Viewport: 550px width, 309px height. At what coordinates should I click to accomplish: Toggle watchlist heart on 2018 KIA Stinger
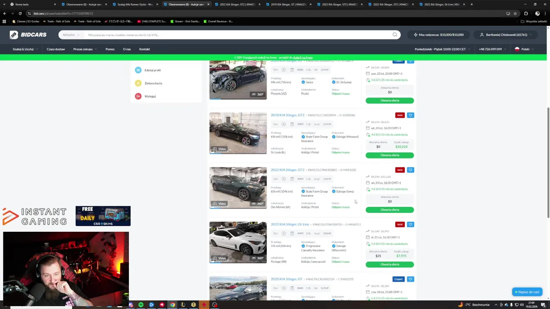pyautogui.click(x=410, y=115)
